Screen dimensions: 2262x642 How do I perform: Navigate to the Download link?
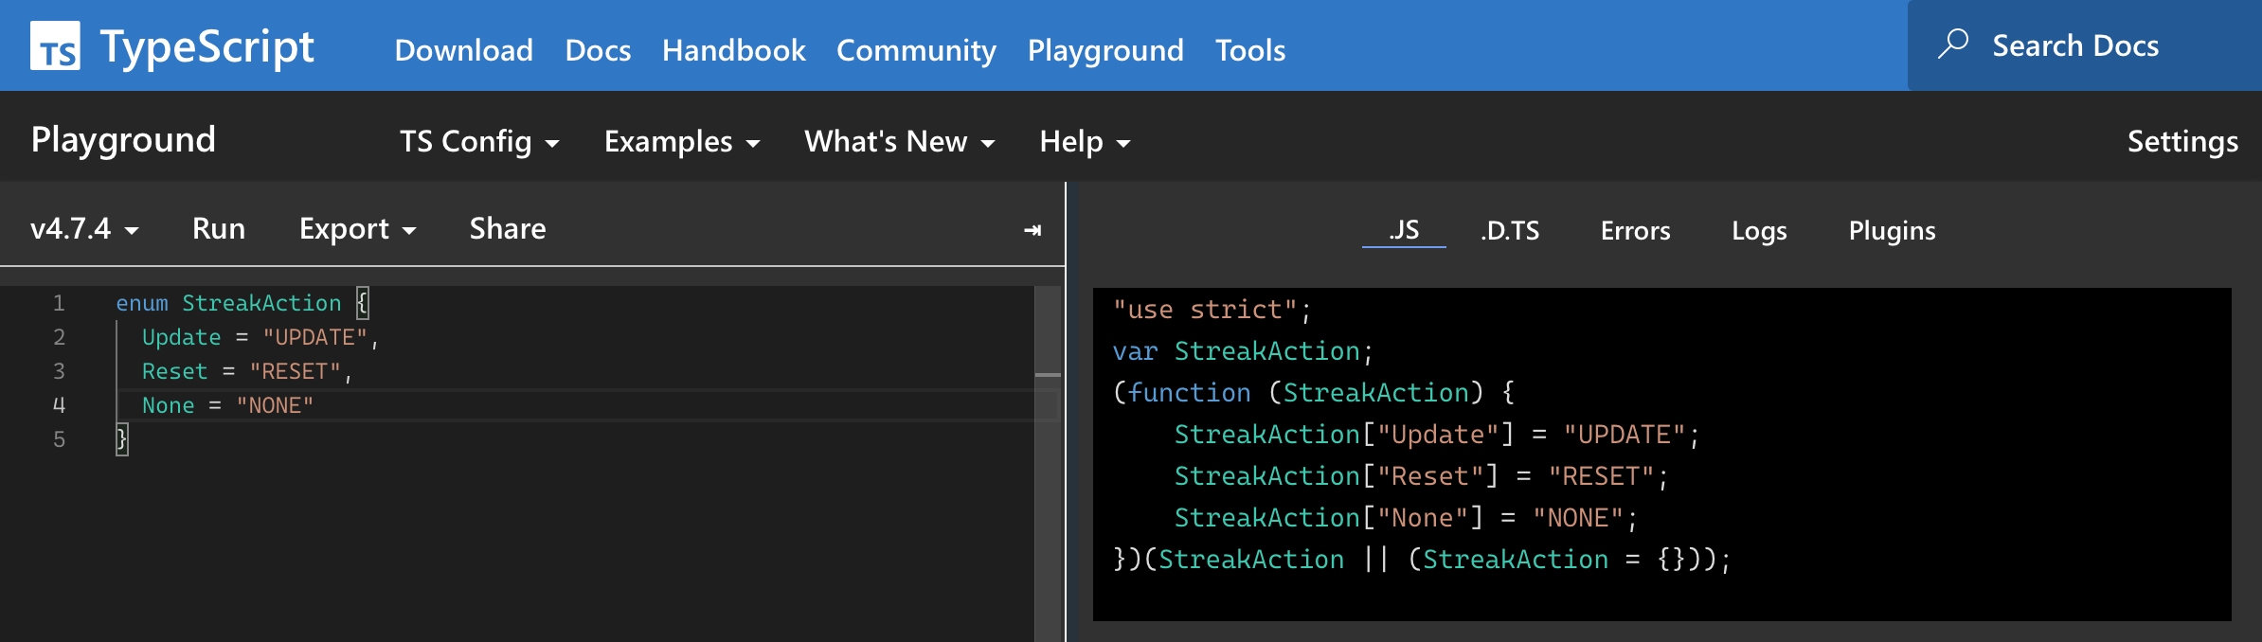[463, 50]
